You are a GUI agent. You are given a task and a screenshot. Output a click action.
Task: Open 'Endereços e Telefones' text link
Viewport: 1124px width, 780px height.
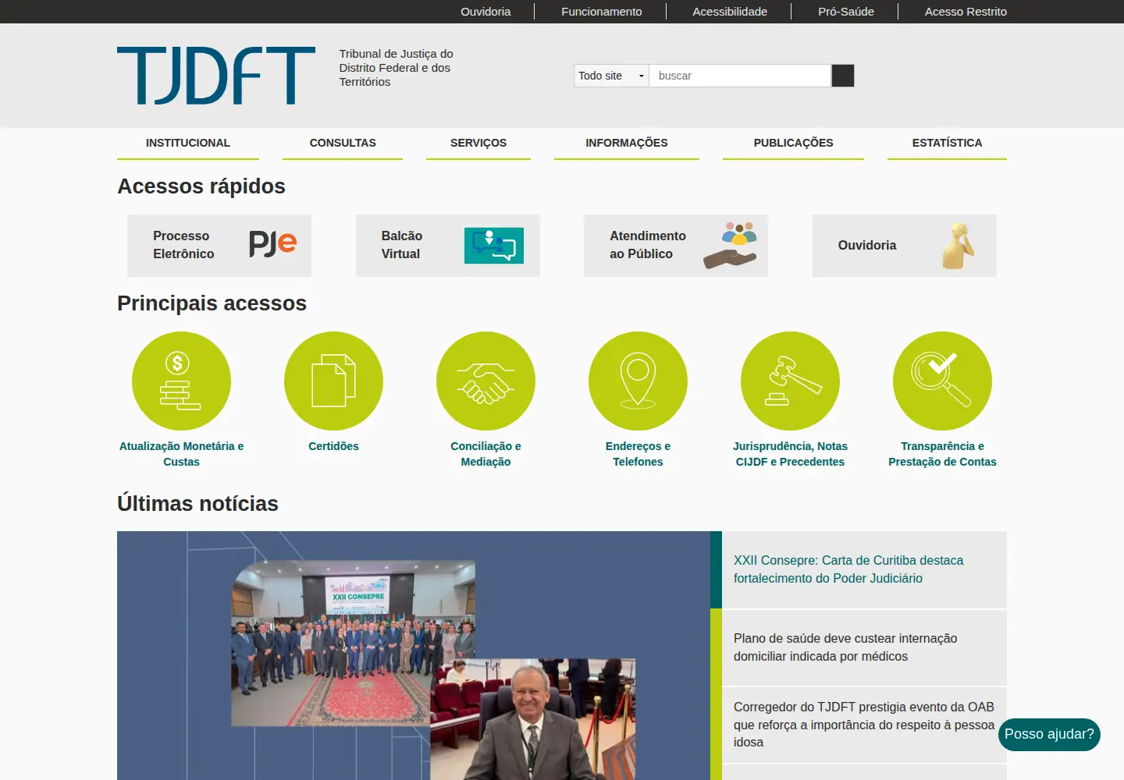(x=638, y=454)
